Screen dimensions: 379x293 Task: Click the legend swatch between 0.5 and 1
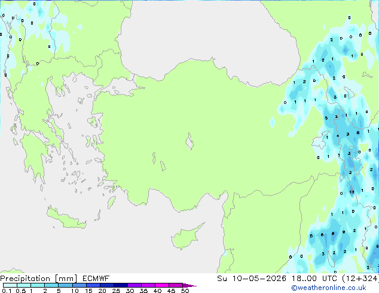point(24,285)
